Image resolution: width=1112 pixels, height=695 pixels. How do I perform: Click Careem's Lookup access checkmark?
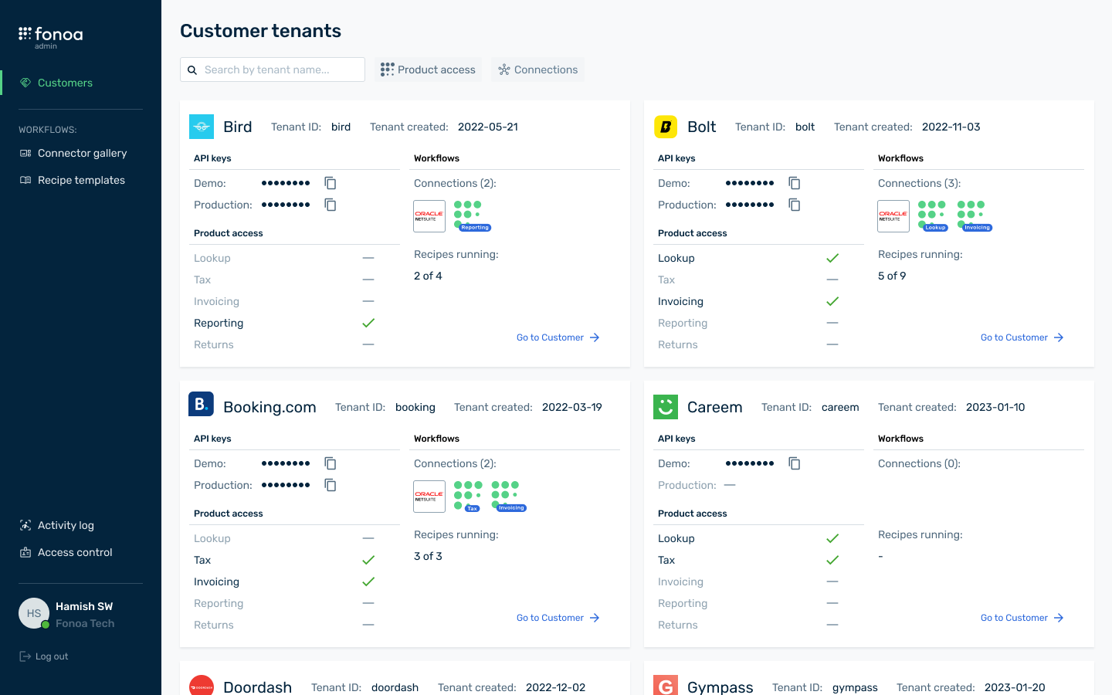832,538
